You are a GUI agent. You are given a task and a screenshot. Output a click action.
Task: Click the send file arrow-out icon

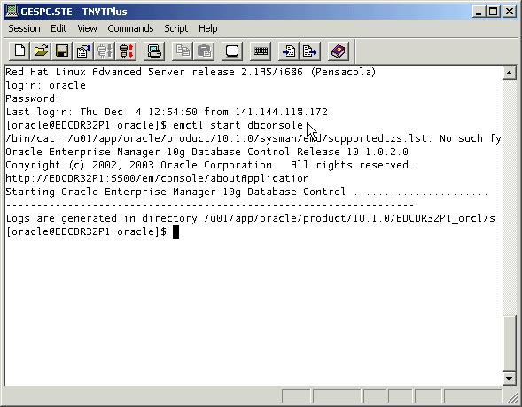pyautogui.click(x=310, y=51)
